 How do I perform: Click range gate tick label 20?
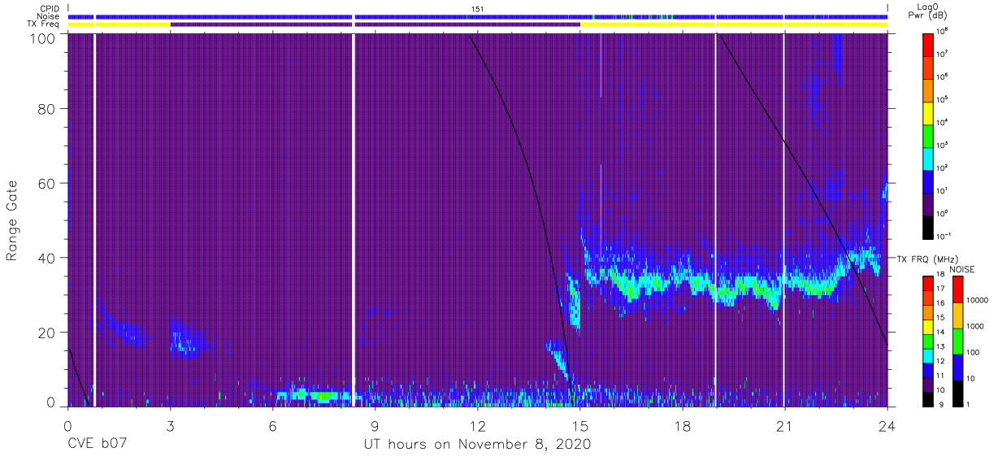point(48,332)
